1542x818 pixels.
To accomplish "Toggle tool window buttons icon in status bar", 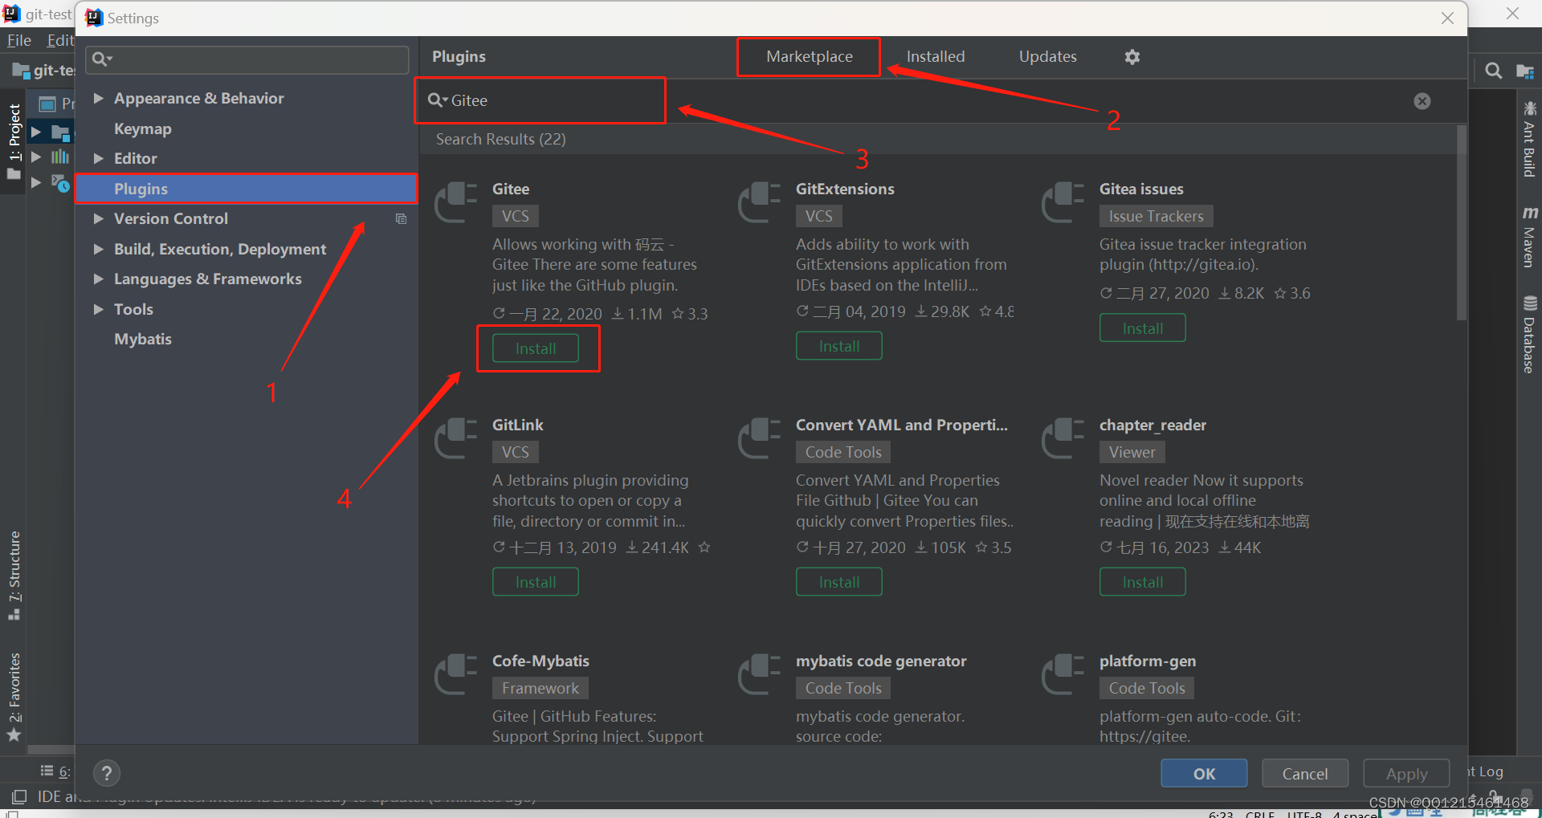I will pyautogui.click(x=18, y=796).
